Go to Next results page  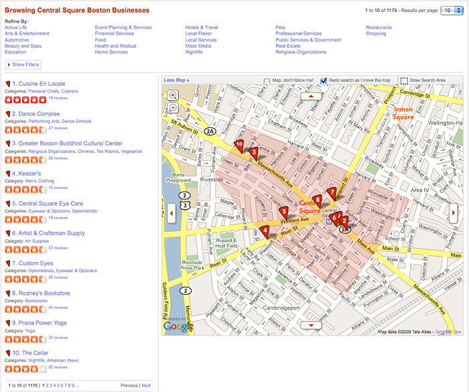coord(146,385)
